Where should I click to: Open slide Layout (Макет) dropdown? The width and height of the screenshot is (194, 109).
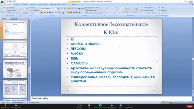click(32, 8)
